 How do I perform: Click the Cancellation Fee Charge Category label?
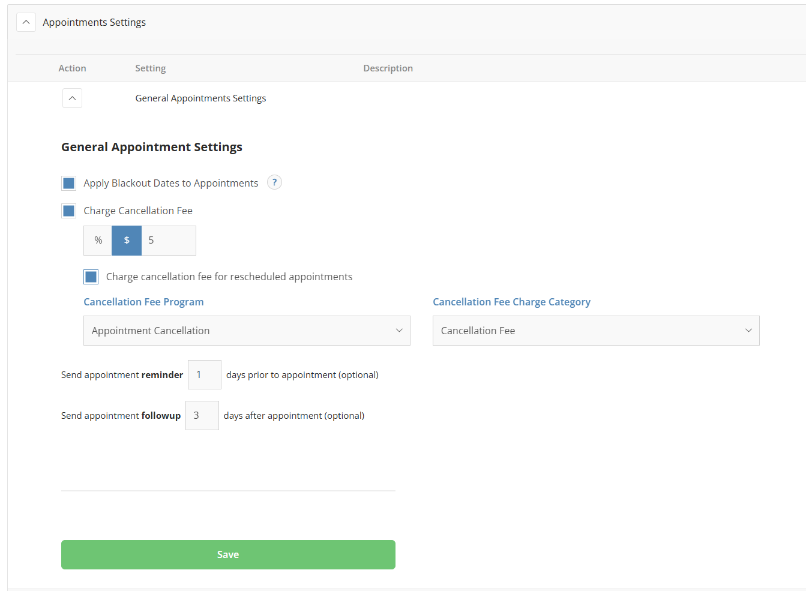(511, 302)
